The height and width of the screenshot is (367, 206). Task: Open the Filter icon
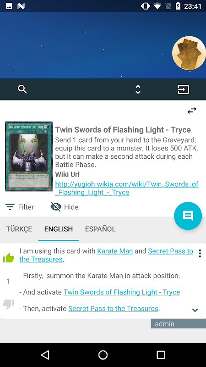(10, 207)
